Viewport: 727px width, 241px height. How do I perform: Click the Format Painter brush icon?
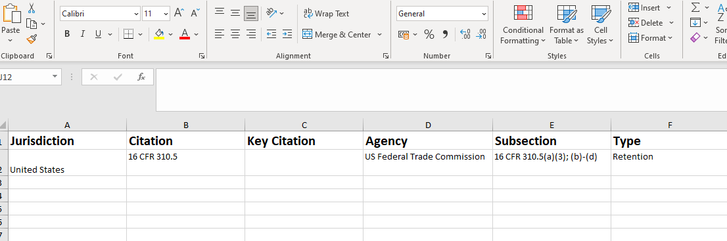32,39
